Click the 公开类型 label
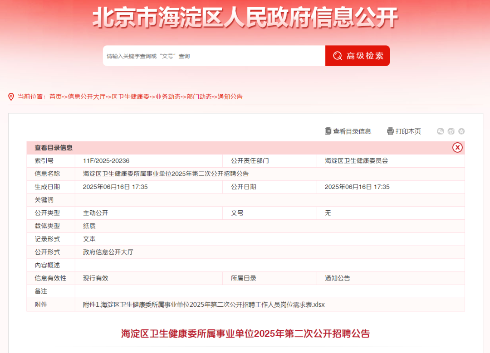This screenshot has height=353, width=490. [47, 213]
